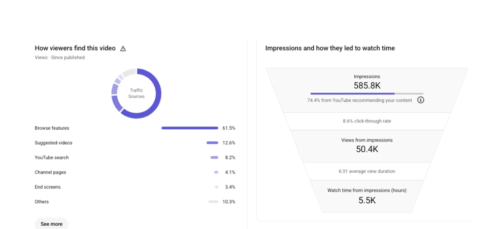Click the Others 10.3% gray bar
Screen dimensions: 497x229
[213, 202]
